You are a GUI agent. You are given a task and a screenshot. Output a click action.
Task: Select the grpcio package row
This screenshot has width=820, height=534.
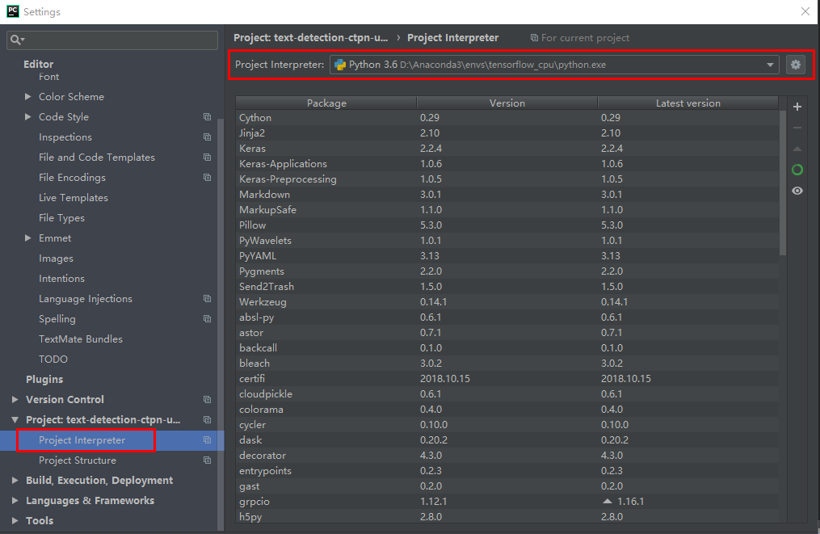click(x=507, y=502)
